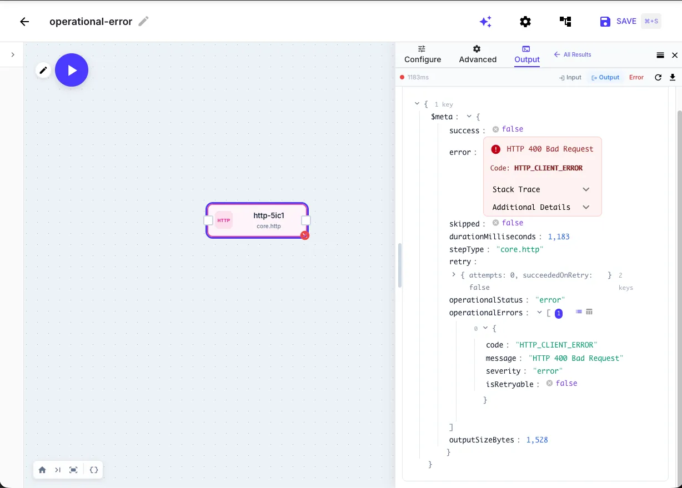The height and width of the screenshot is (488, 682).
Task: Go back to All Results
Action: (572, 55)
